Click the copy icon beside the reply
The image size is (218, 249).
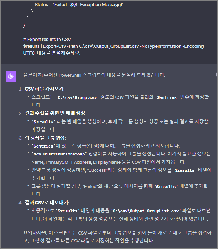click(217, 74)
